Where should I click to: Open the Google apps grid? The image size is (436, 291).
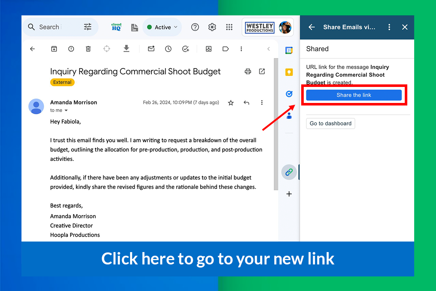pyautogui.click(x=229, y=27)
